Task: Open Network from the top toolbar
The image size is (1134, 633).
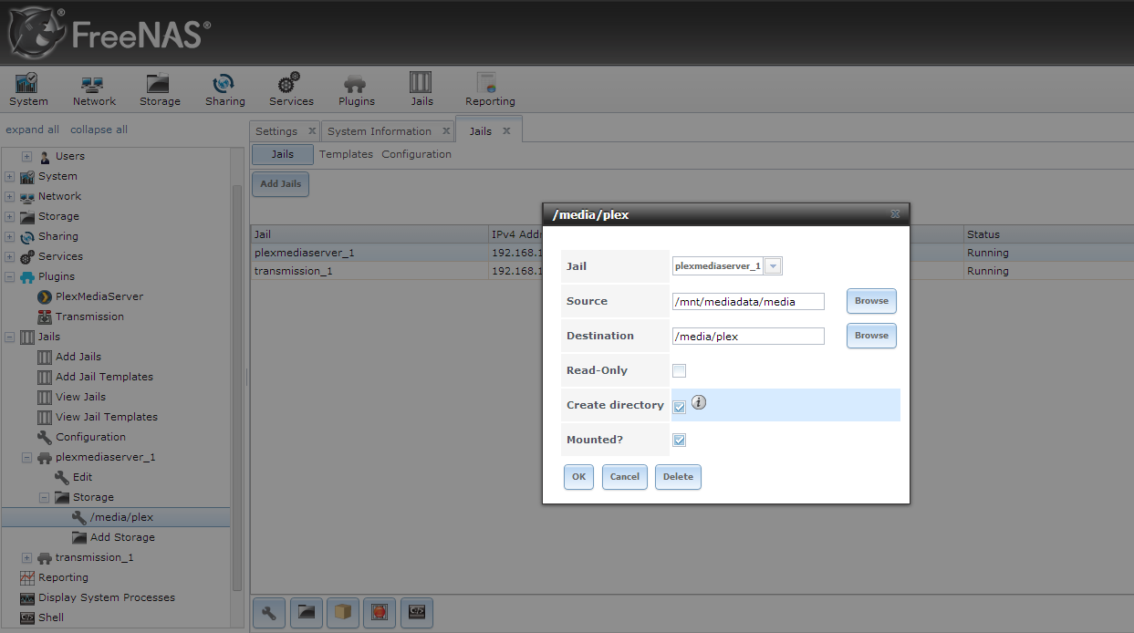Action: point(94,89)
